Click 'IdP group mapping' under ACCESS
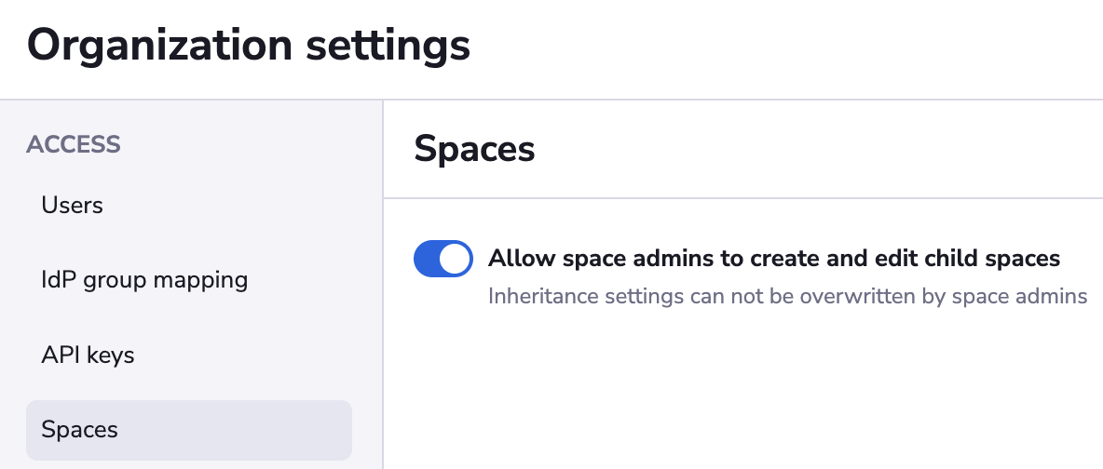Viewport: 1103px width, 469px height. click(x=144, y=279)
